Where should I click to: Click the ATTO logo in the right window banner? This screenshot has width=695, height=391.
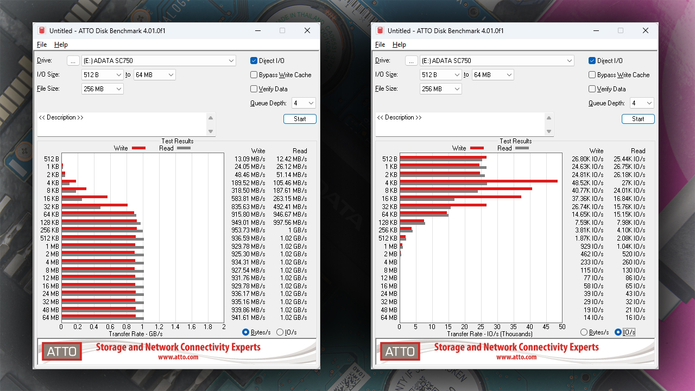coord(400,351)
